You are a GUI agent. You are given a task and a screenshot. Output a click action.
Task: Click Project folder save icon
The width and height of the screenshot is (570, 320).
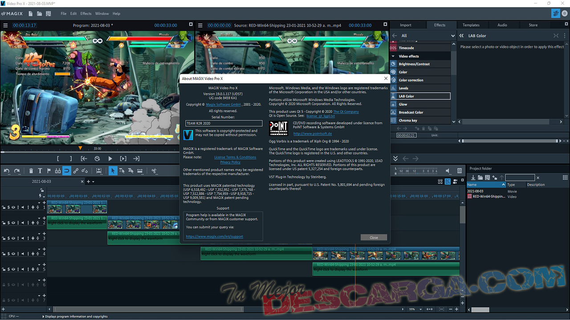488,178
